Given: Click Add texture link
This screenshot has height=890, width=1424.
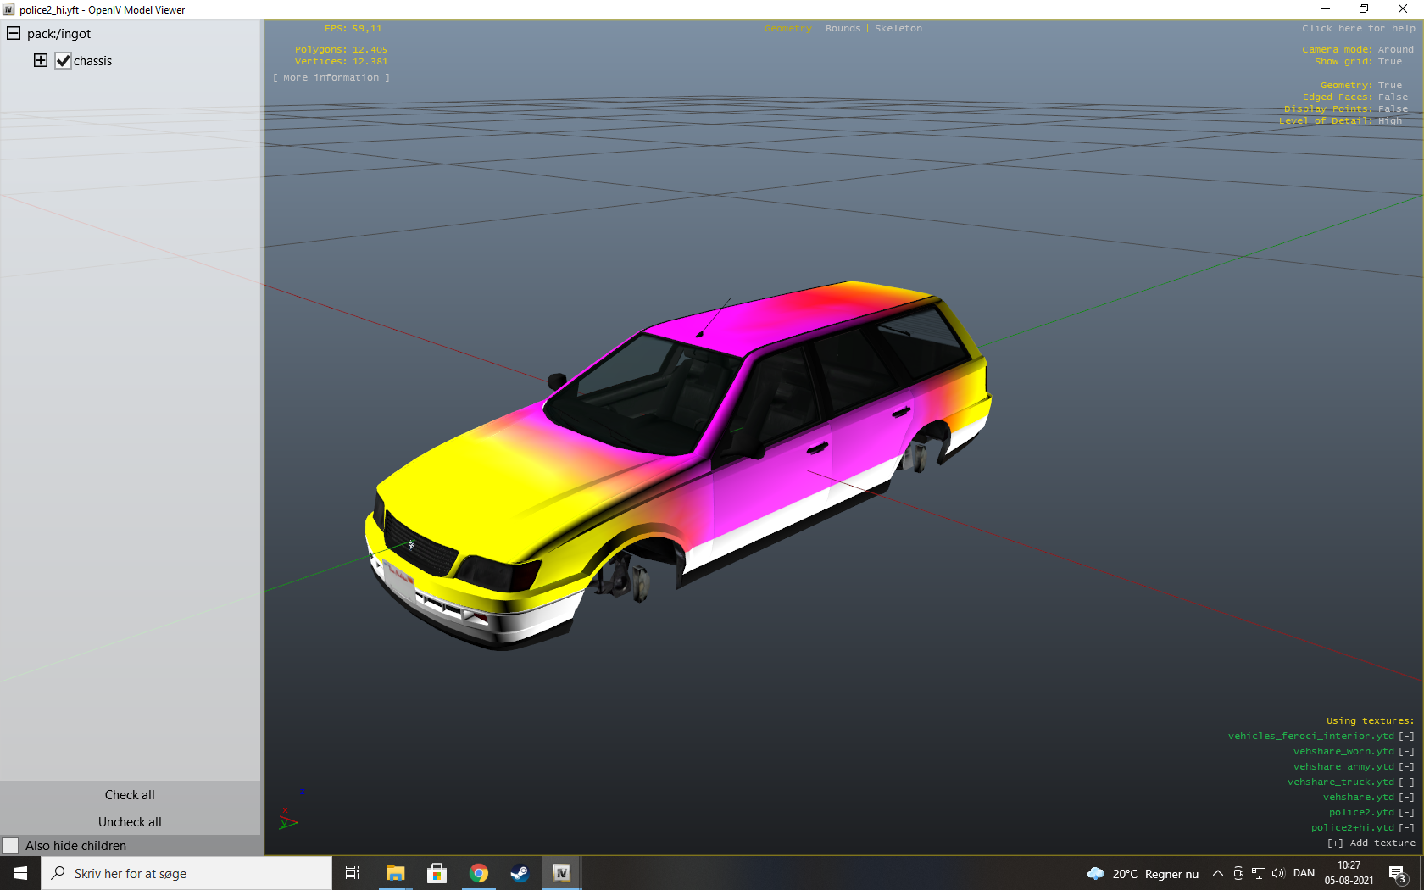Looking at the screenshot, I should (1371, 843).
